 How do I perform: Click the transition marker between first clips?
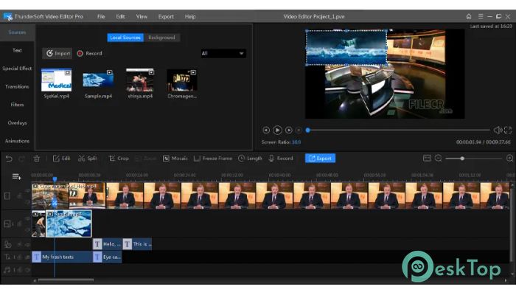55,203
